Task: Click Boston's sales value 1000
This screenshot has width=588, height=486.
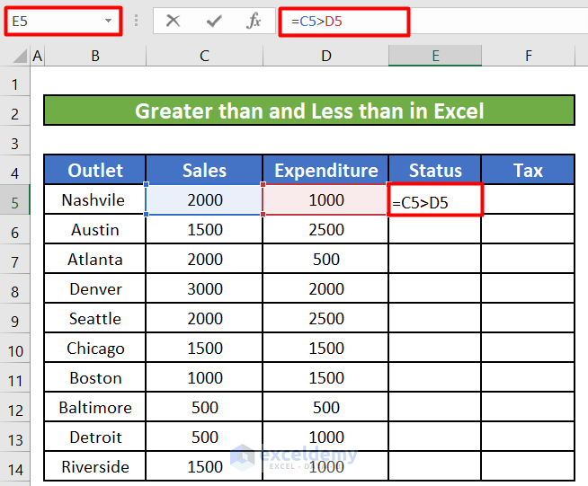Action: (x=204, y=377)
